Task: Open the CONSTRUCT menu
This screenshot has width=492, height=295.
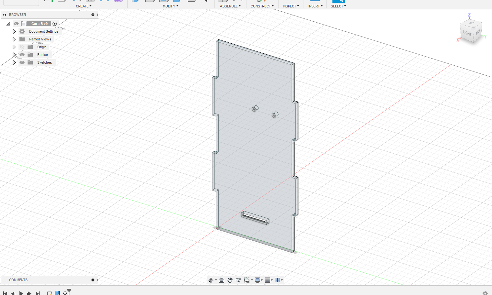Action: point(262,6)
